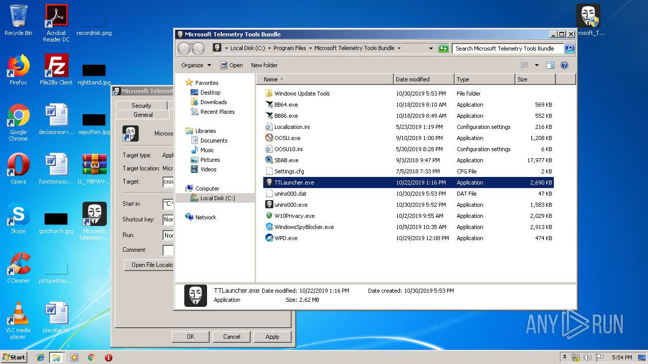Viewport: 648px width, 364px height.
Task: Select the Opera desktop shortcut
Action: pyautogui.click(x=18, y=169)
